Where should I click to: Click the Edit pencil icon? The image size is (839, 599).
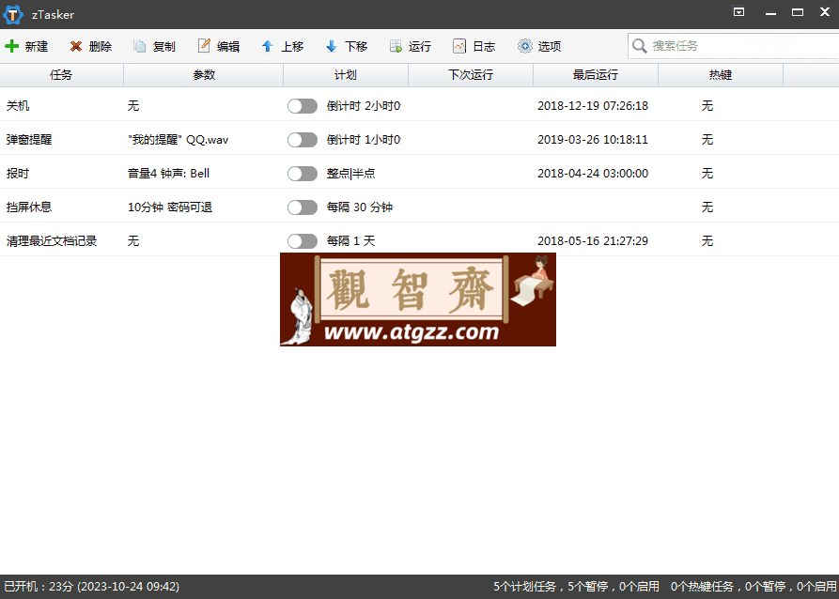pyautogui.click(x=204, y=46)
